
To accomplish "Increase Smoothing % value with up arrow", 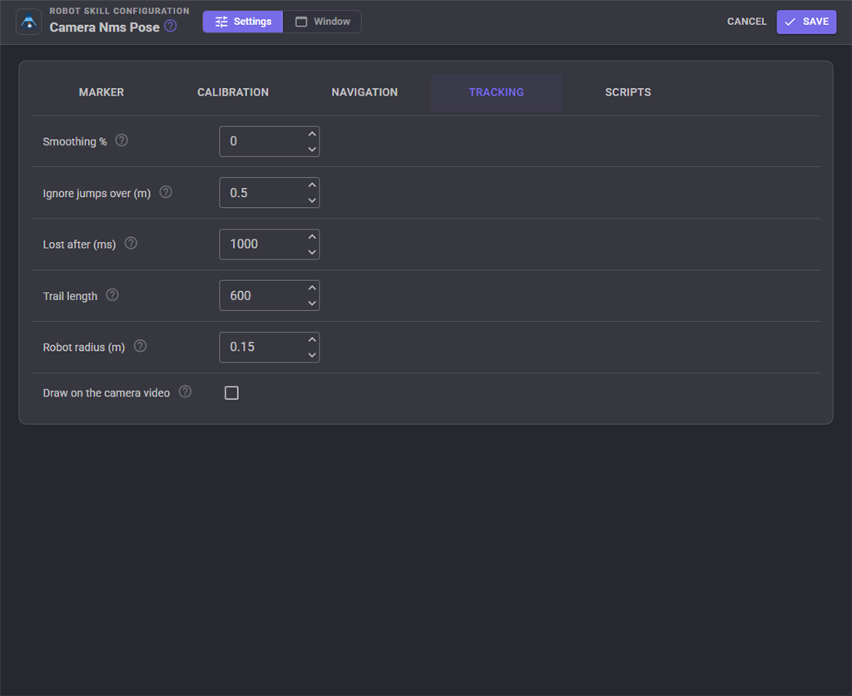I will pos(312,134).
